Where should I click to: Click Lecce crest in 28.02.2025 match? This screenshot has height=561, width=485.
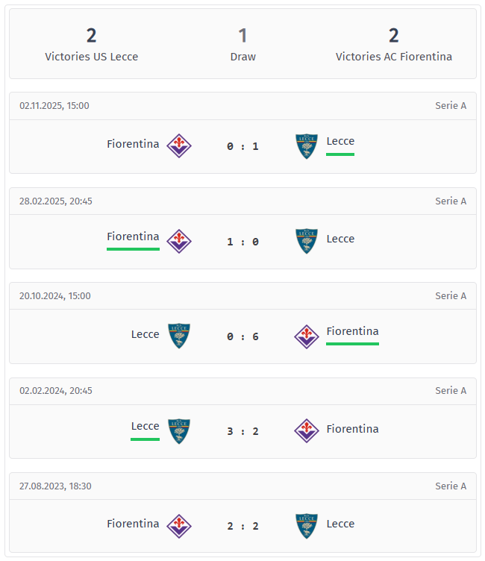(x=307, y=241)
